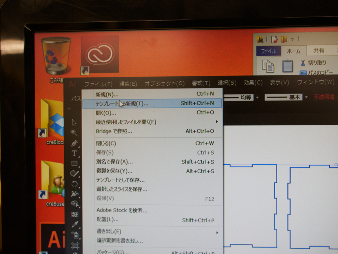This screenshot has width=338, height=254.
Task: Open the ファイル(F) menu in Illustrator
Action: click(x=98, y=84)
